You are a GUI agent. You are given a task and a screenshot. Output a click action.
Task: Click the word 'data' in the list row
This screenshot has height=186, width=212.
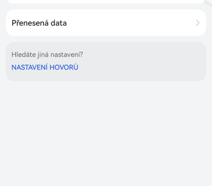pos(59,23)
